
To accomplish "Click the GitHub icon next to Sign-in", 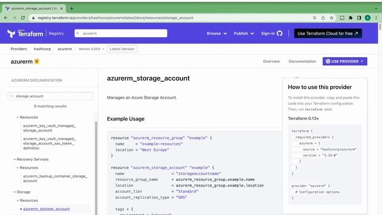I will pos(280,33).
